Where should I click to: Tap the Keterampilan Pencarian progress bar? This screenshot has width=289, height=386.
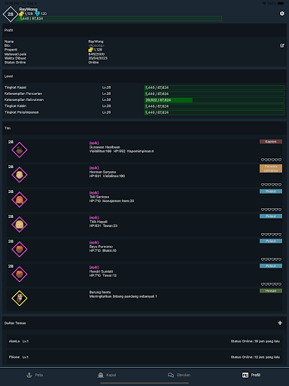pos(214,93)
